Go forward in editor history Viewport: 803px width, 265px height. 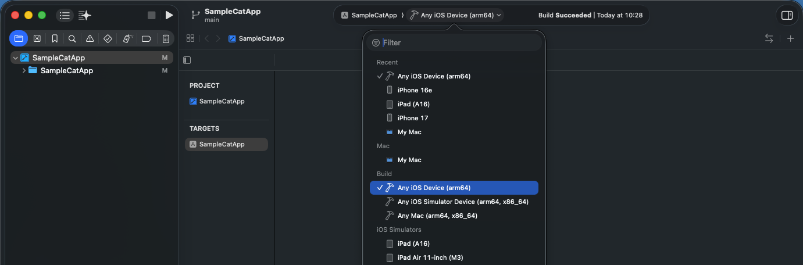click(218, 38)
